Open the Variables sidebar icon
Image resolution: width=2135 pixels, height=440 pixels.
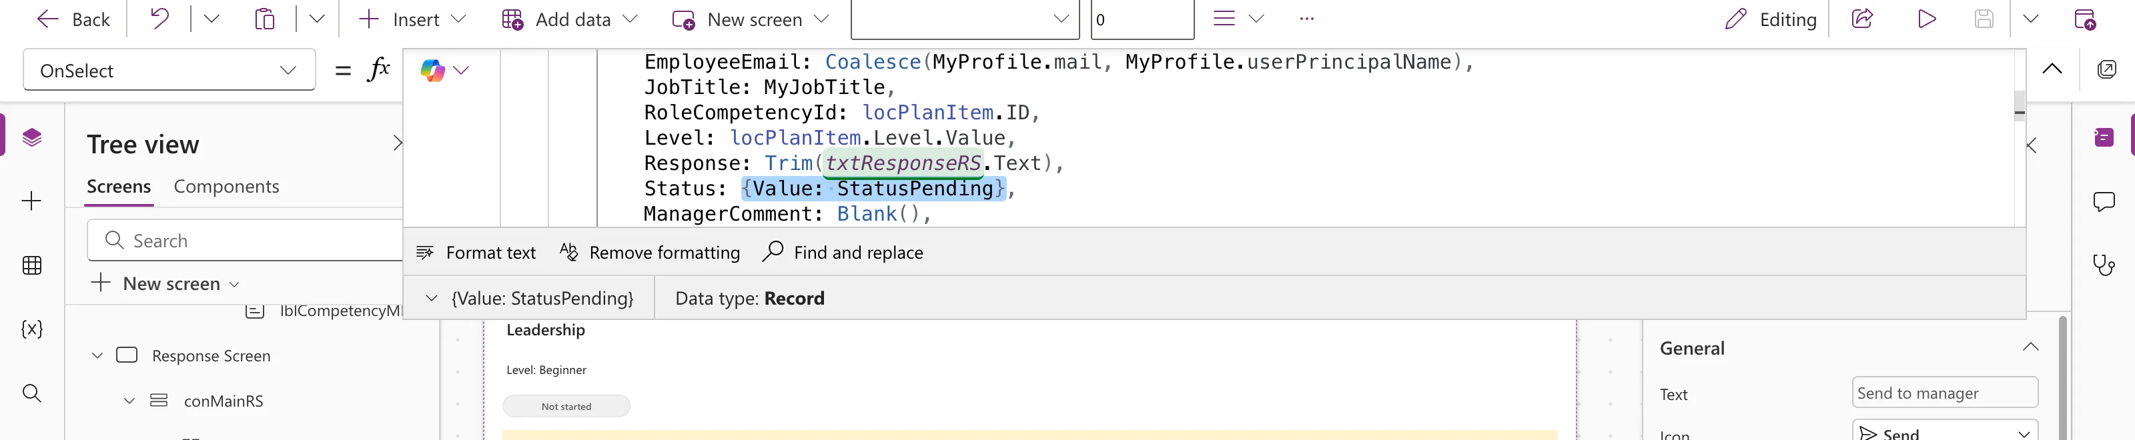tap(31, 329)
